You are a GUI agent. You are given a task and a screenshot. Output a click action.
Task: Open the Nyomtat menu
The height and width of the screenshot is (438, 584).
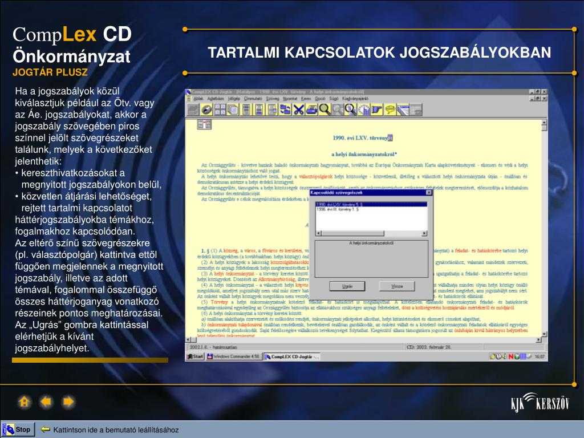coord(290,98)
